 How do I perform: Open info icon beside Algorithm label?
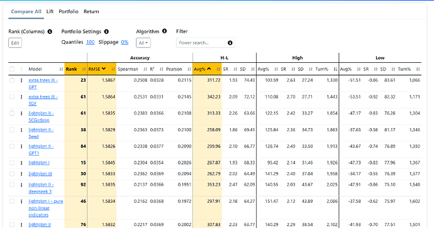point(164,31)
